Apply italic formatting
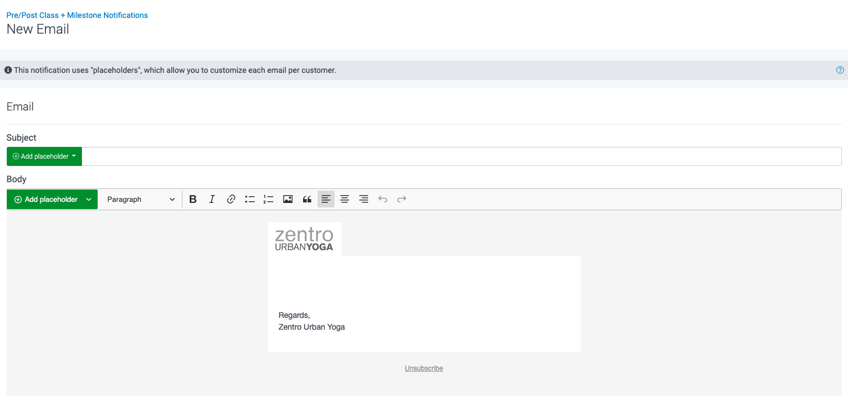The width and height of the screenshot is (848, 402). (212, 199)
